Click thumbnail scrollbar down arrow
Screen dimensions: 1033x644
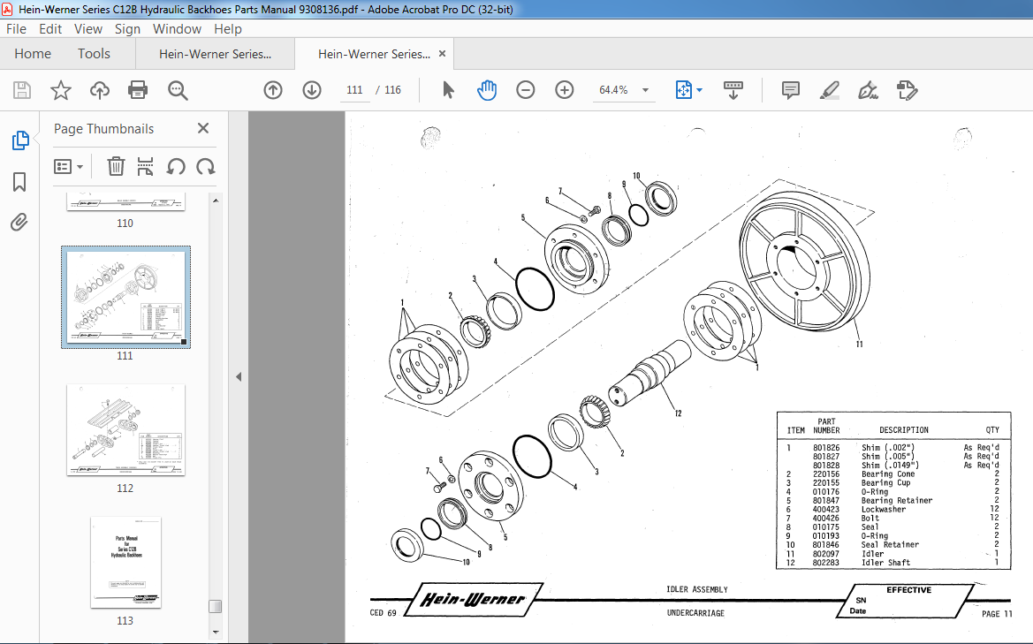(x=216, y=633)
